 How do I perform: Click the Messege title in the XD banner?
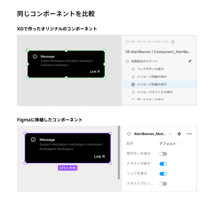[48, 57]
